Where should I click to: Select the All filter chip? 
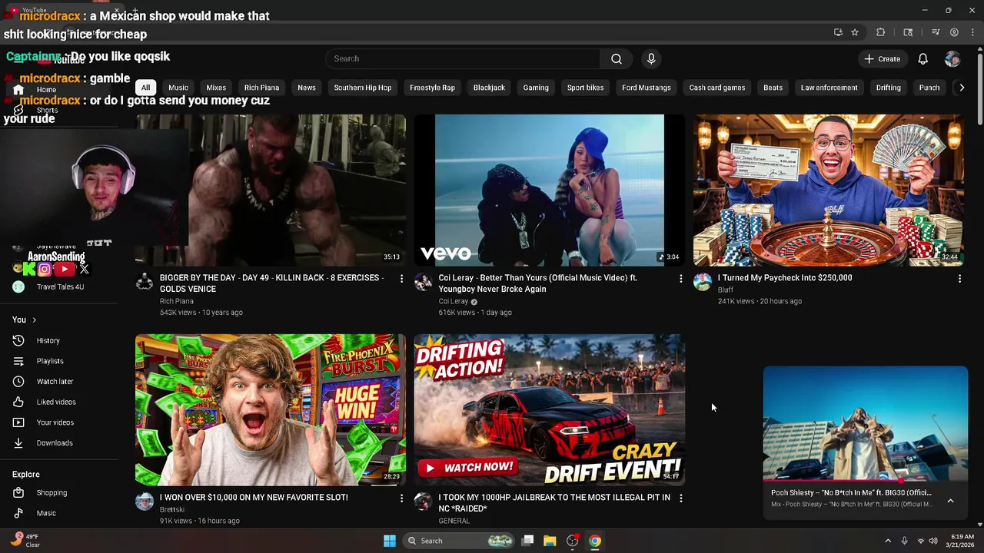coord(145,88)
